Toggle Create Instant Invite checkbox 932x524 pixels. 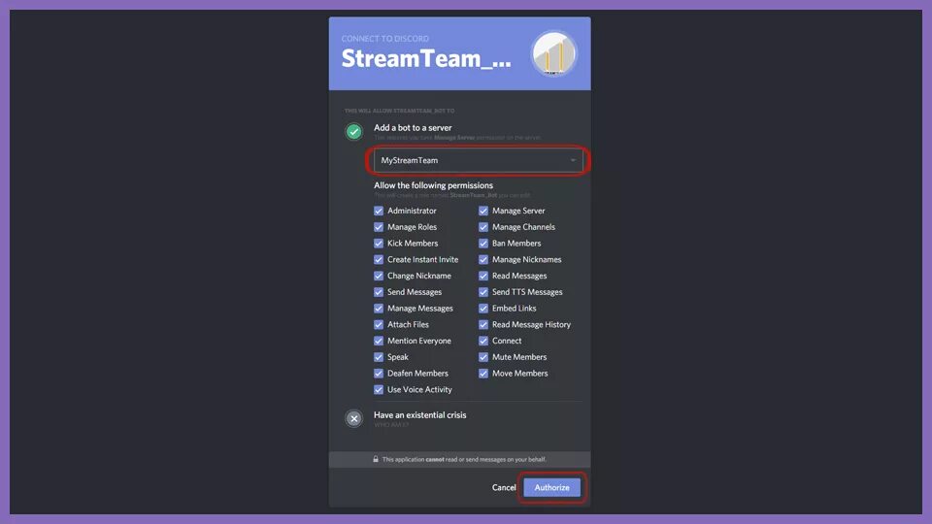click(379, 260)
